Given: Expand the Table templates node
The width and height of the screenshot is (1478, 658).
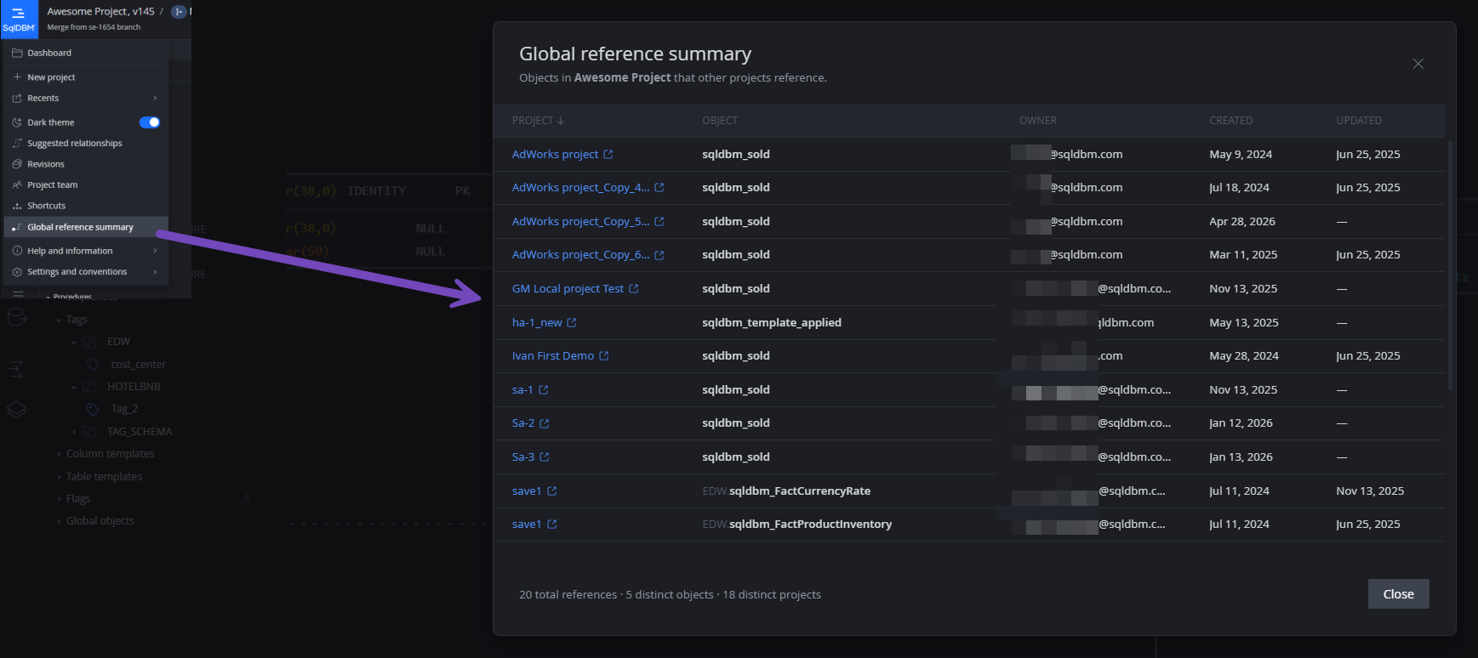Looking at the screenshot, I should 59,477.
